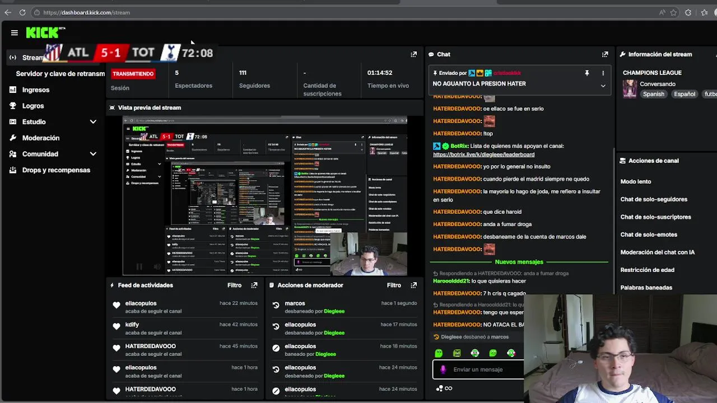Insert the fourth green emote
This screenshot has width=717, height=403.
pos(493,353)
